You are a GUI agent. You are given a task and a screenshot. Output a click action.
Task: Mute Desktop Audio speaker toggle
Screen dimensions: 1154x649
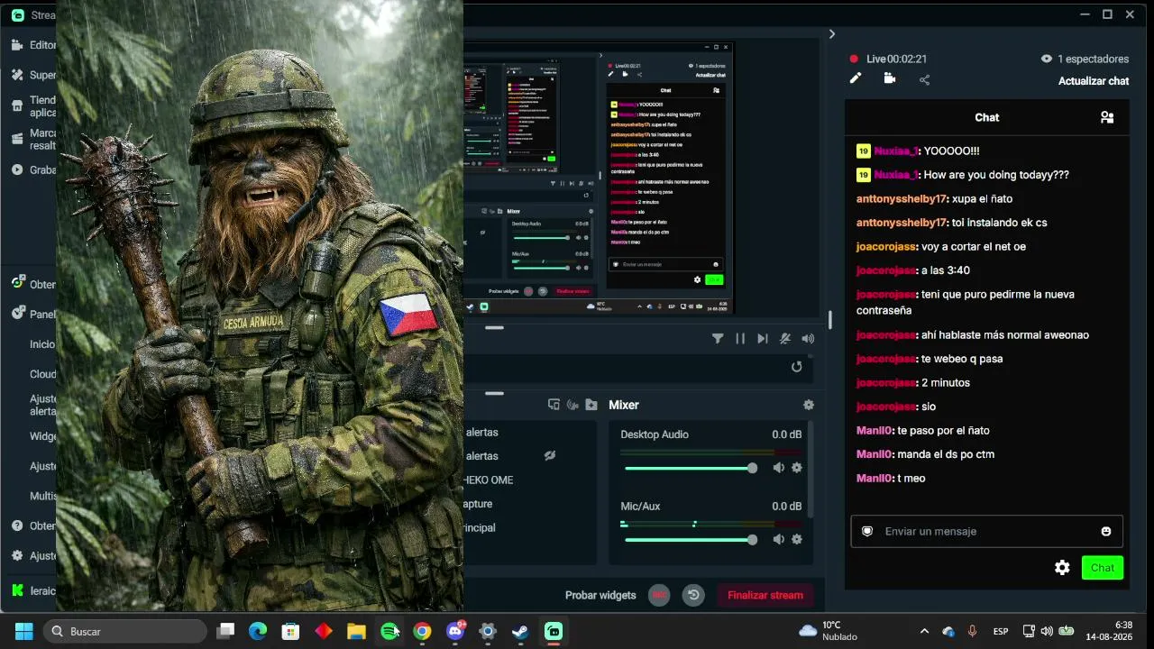[x=779, y=468]
